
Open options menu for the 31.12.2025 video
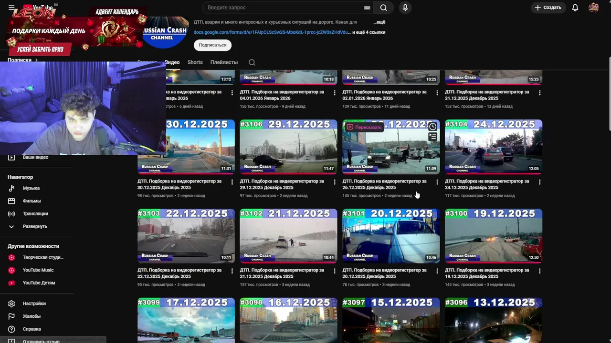pos(540,93)
